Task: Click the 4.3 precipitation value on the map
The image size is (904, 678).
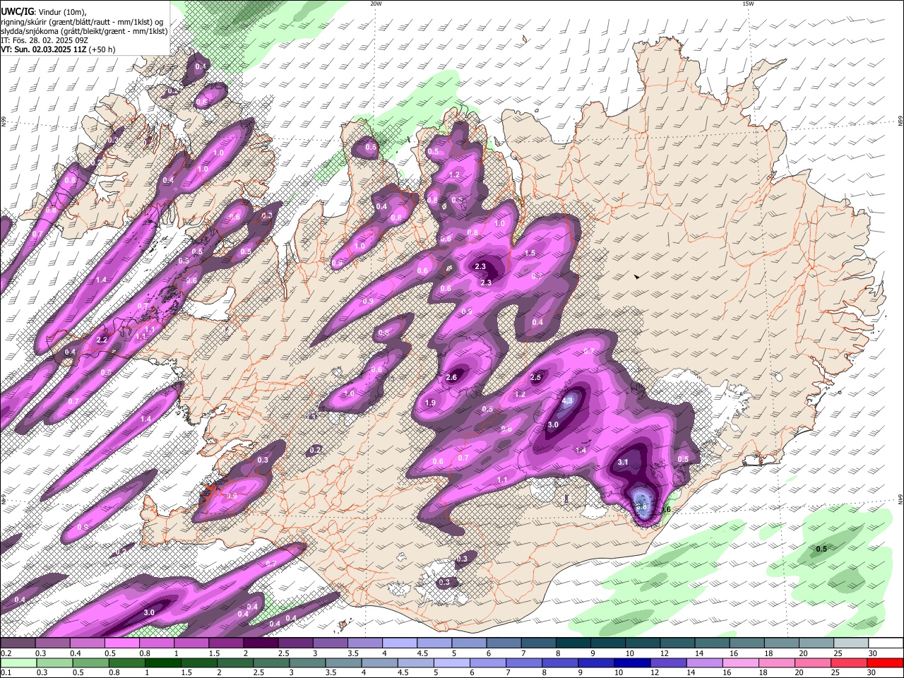Action: [x=567, y=400]
